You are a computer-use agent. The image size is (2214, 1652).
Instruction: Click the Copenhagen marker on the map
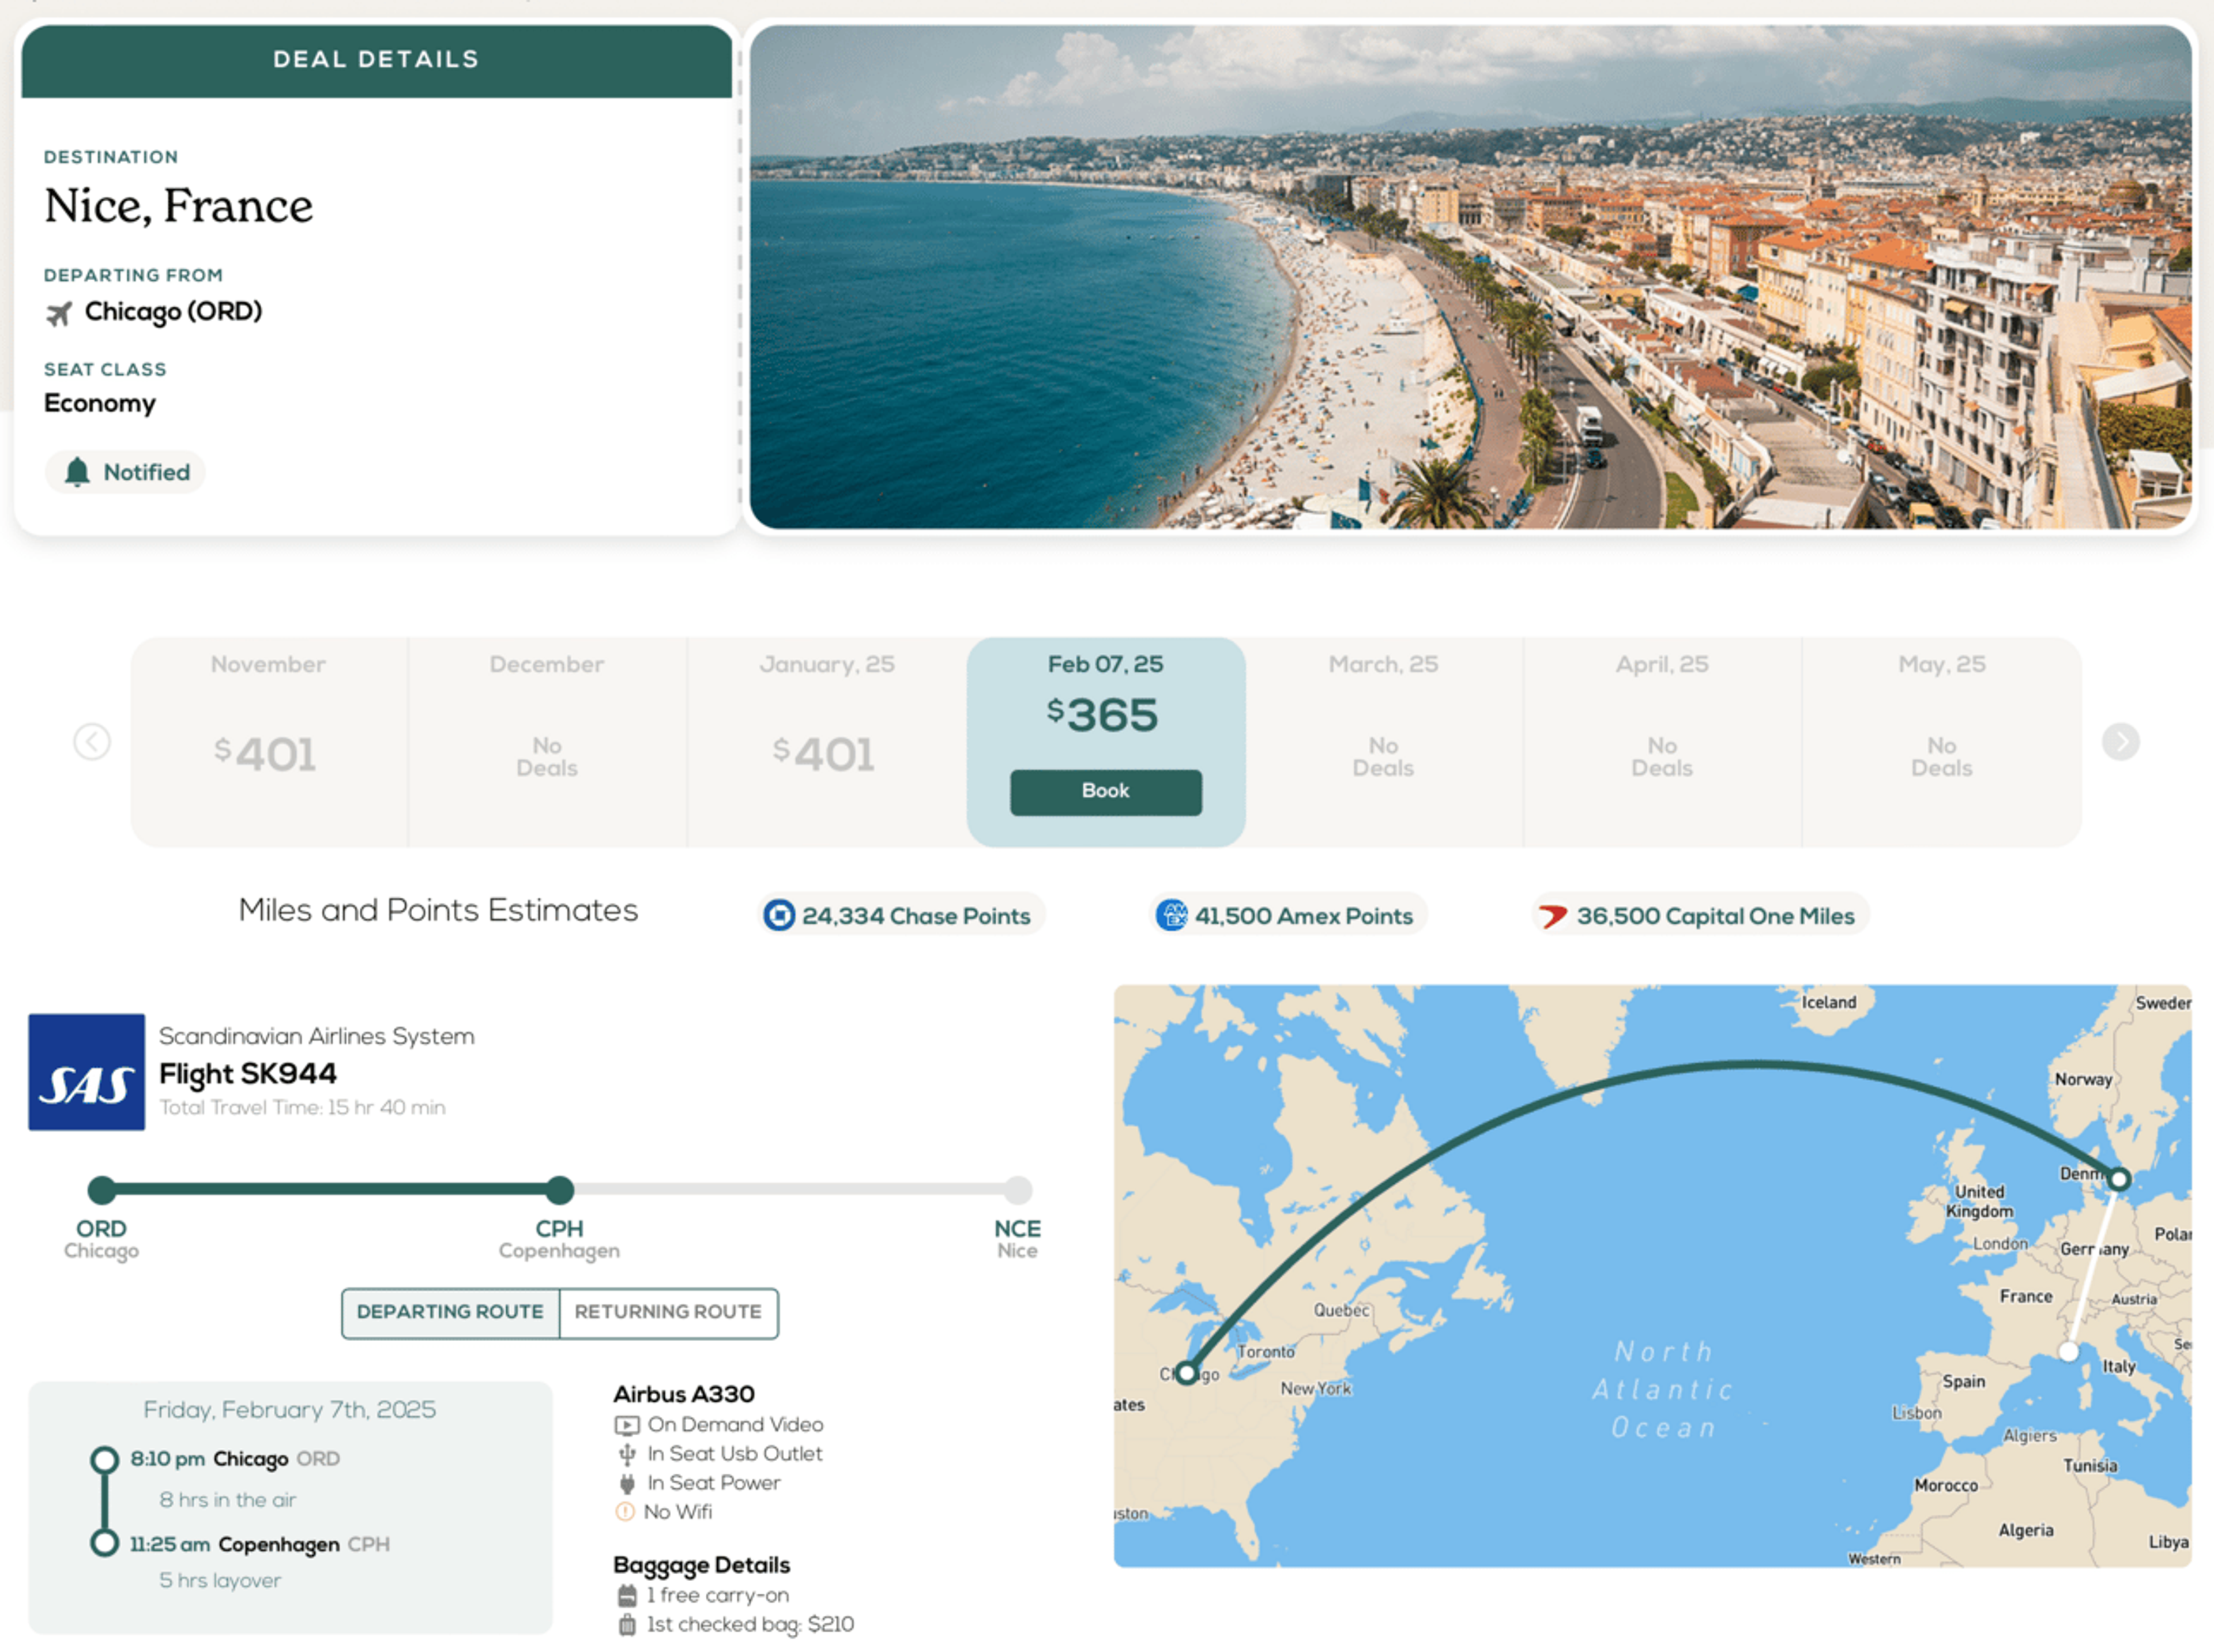pyautogui.click(x=2118, y=1179)
